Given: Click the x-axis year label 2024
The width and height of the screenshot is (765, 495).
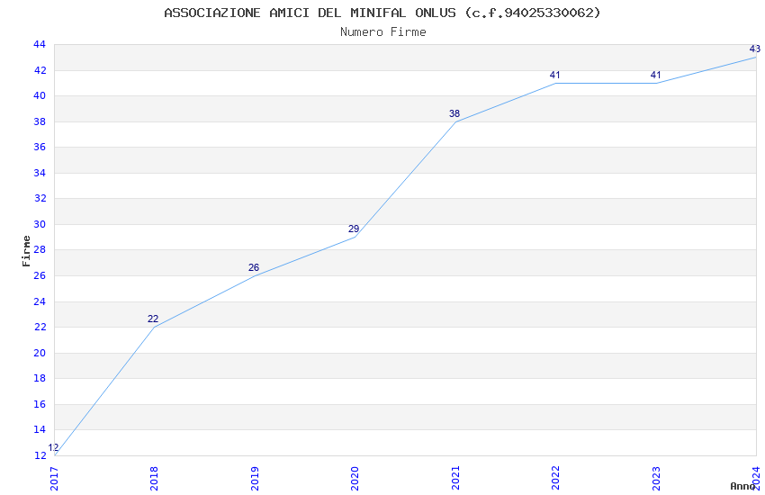Looking at the screenshot, I should [x=757, y=479].
